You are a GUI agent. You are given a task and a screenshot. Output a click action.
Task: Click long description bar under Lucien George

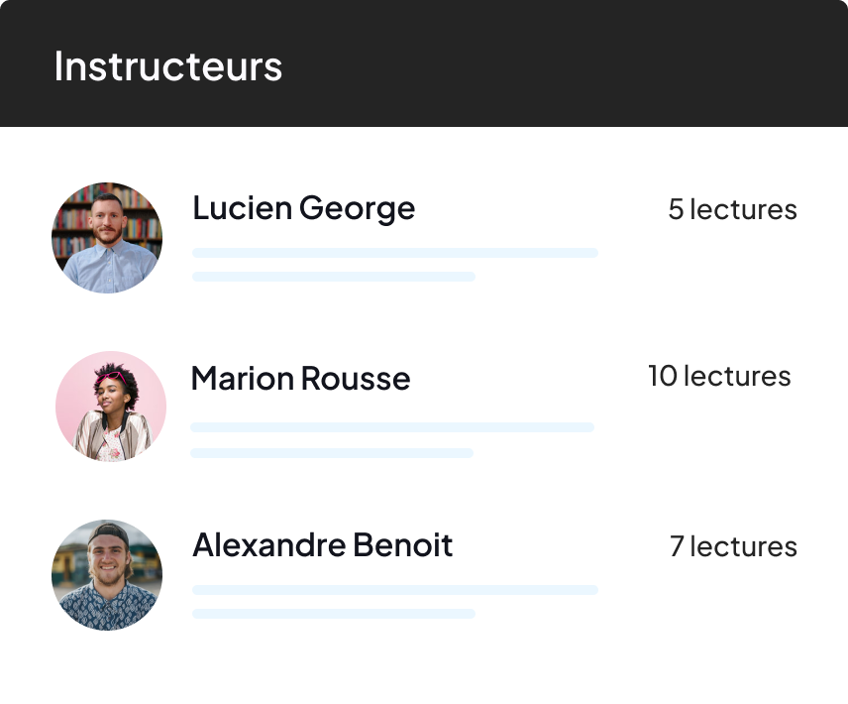(x=395, y=253)
